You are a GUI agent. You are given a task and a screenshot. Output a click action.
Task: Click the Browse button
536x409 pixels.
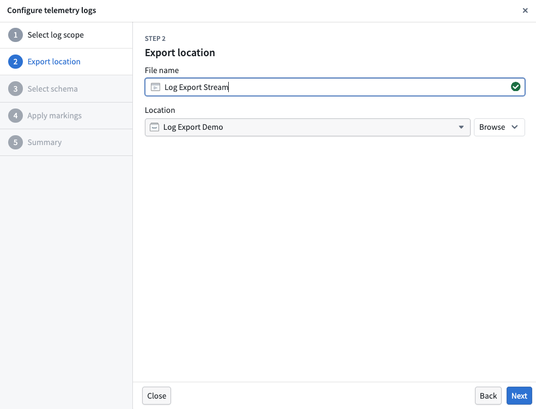click(x=500, y=127)
